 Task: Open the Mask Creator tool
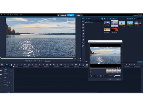pyautogui.click(x=65, y=65)
